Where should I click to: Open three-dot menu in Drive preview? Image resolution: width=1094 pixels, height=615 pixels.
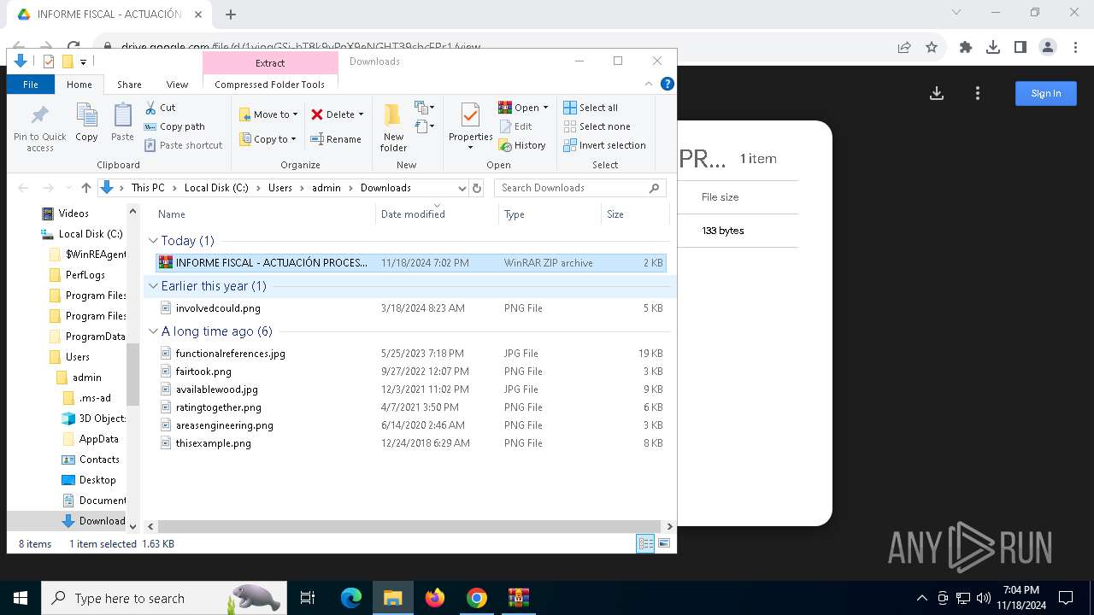[978, 93]
